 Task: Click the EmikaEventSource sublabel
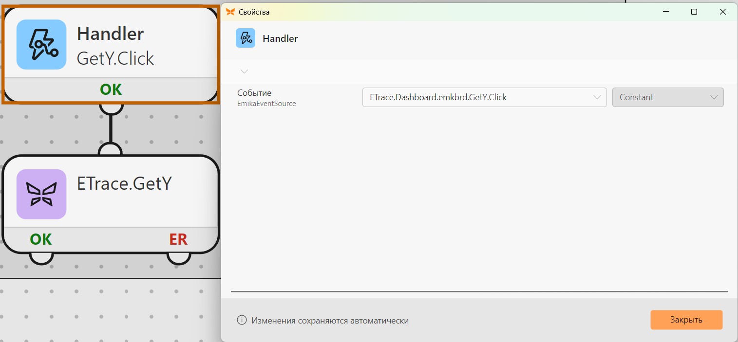[x=266, y=104]
